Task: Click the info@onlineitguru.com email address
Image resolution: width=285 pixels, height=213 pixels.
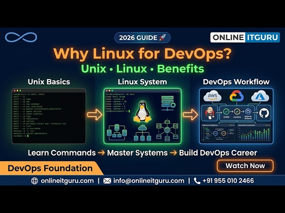Action: [149, 181]
